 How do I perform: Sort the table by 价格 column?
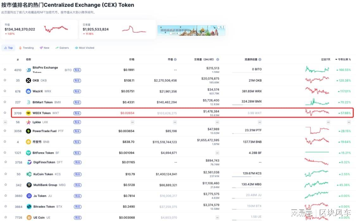pyautogui.click(x=131, y=59)
